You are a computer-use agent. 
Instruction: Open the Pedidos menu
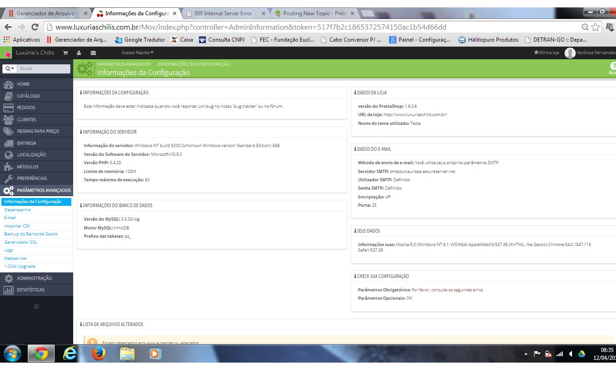pos(37,108)
